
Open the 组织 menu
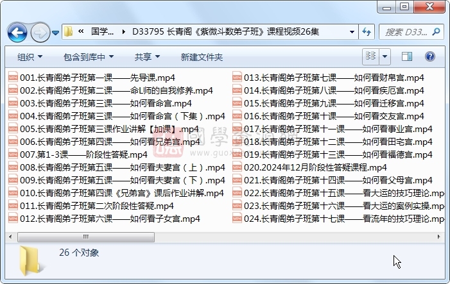30,57
